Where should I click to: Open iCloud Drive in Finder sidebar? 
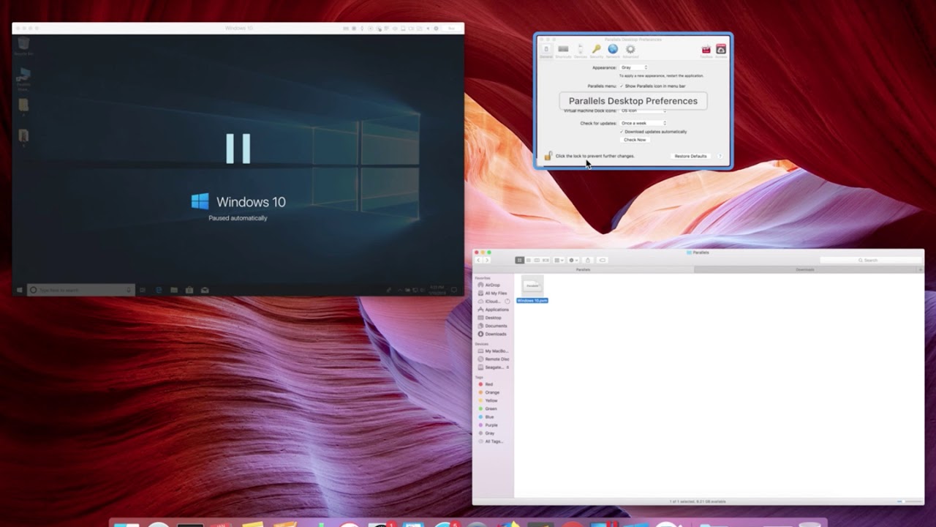point(493,302)
